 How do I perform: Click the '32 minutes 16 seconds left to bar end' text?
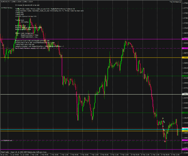27,5
